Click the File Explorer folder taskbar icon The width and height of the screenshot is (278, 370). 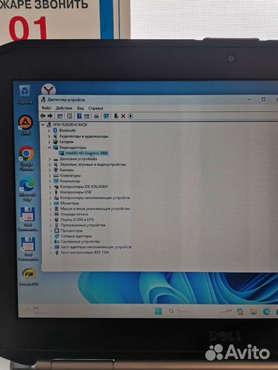point(253,312)
